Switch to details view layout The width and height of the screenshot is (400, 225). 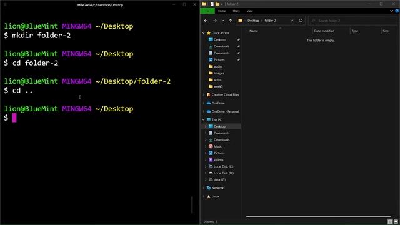tap(390, 222)
